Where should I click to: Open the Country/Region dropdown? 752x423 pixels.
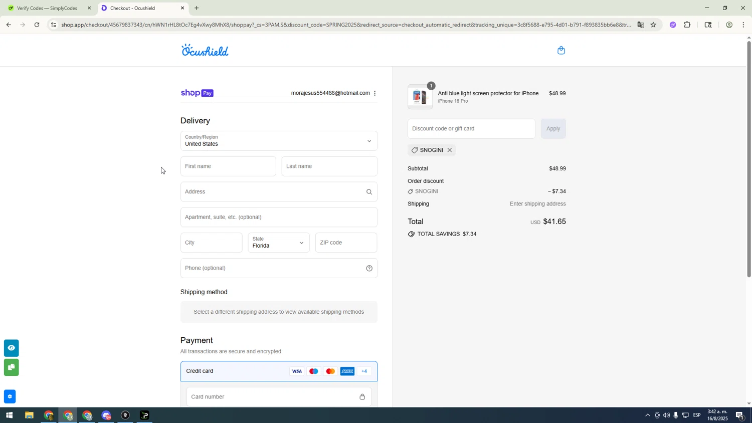[x=279, y=141]
